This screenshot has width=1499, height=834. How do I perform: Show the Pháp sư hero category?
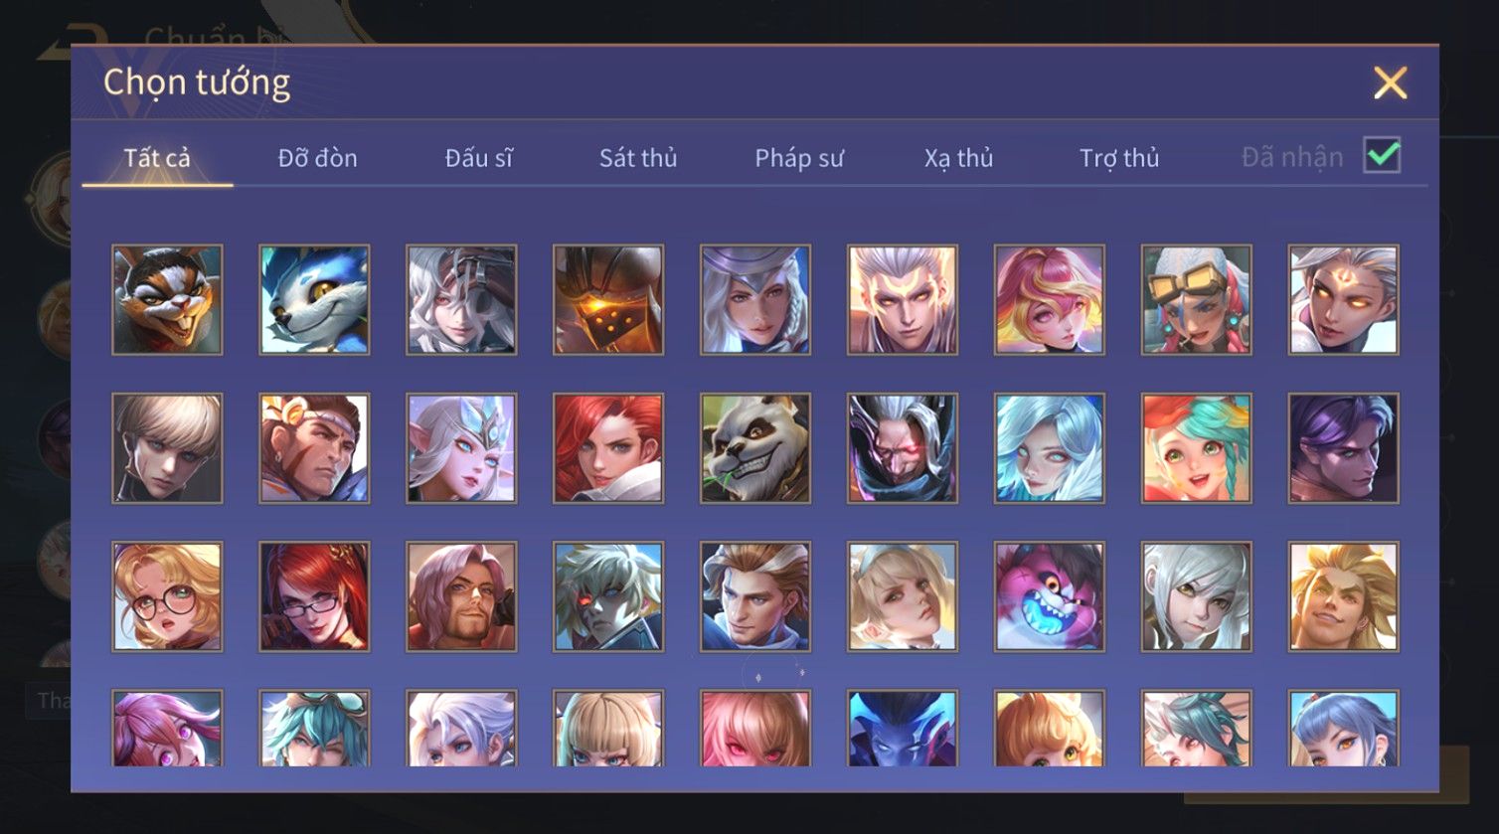[x=799, y=158]
